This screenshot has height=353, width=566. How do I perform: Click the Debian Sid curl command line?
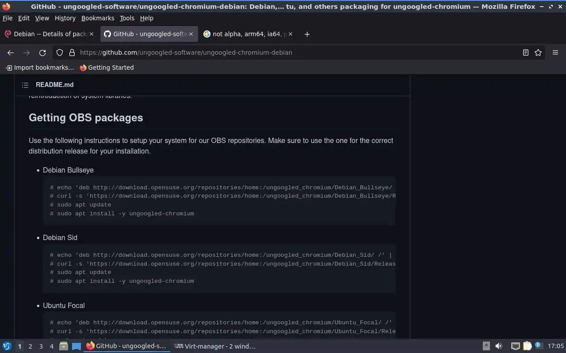pyautogui.click(x=223, y=264)
